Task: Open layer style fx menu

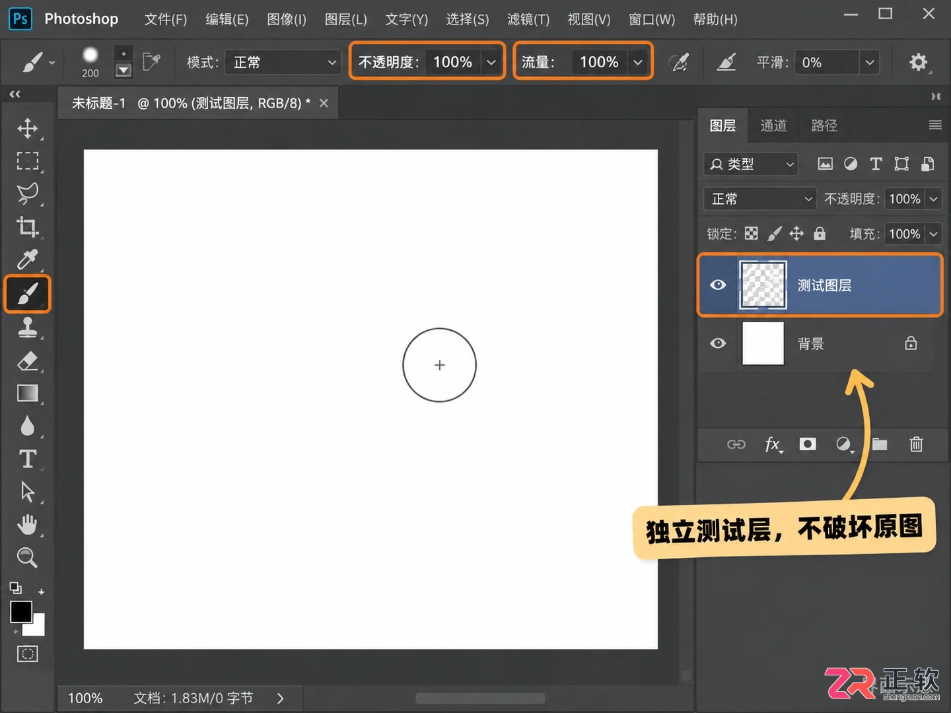Action: 773,445
